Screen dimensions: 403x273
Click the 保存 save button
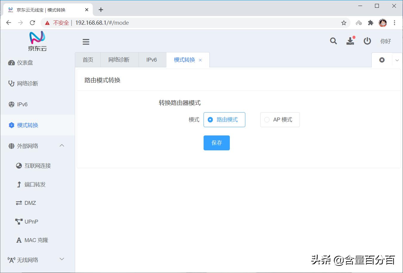(x=216, y=143)
